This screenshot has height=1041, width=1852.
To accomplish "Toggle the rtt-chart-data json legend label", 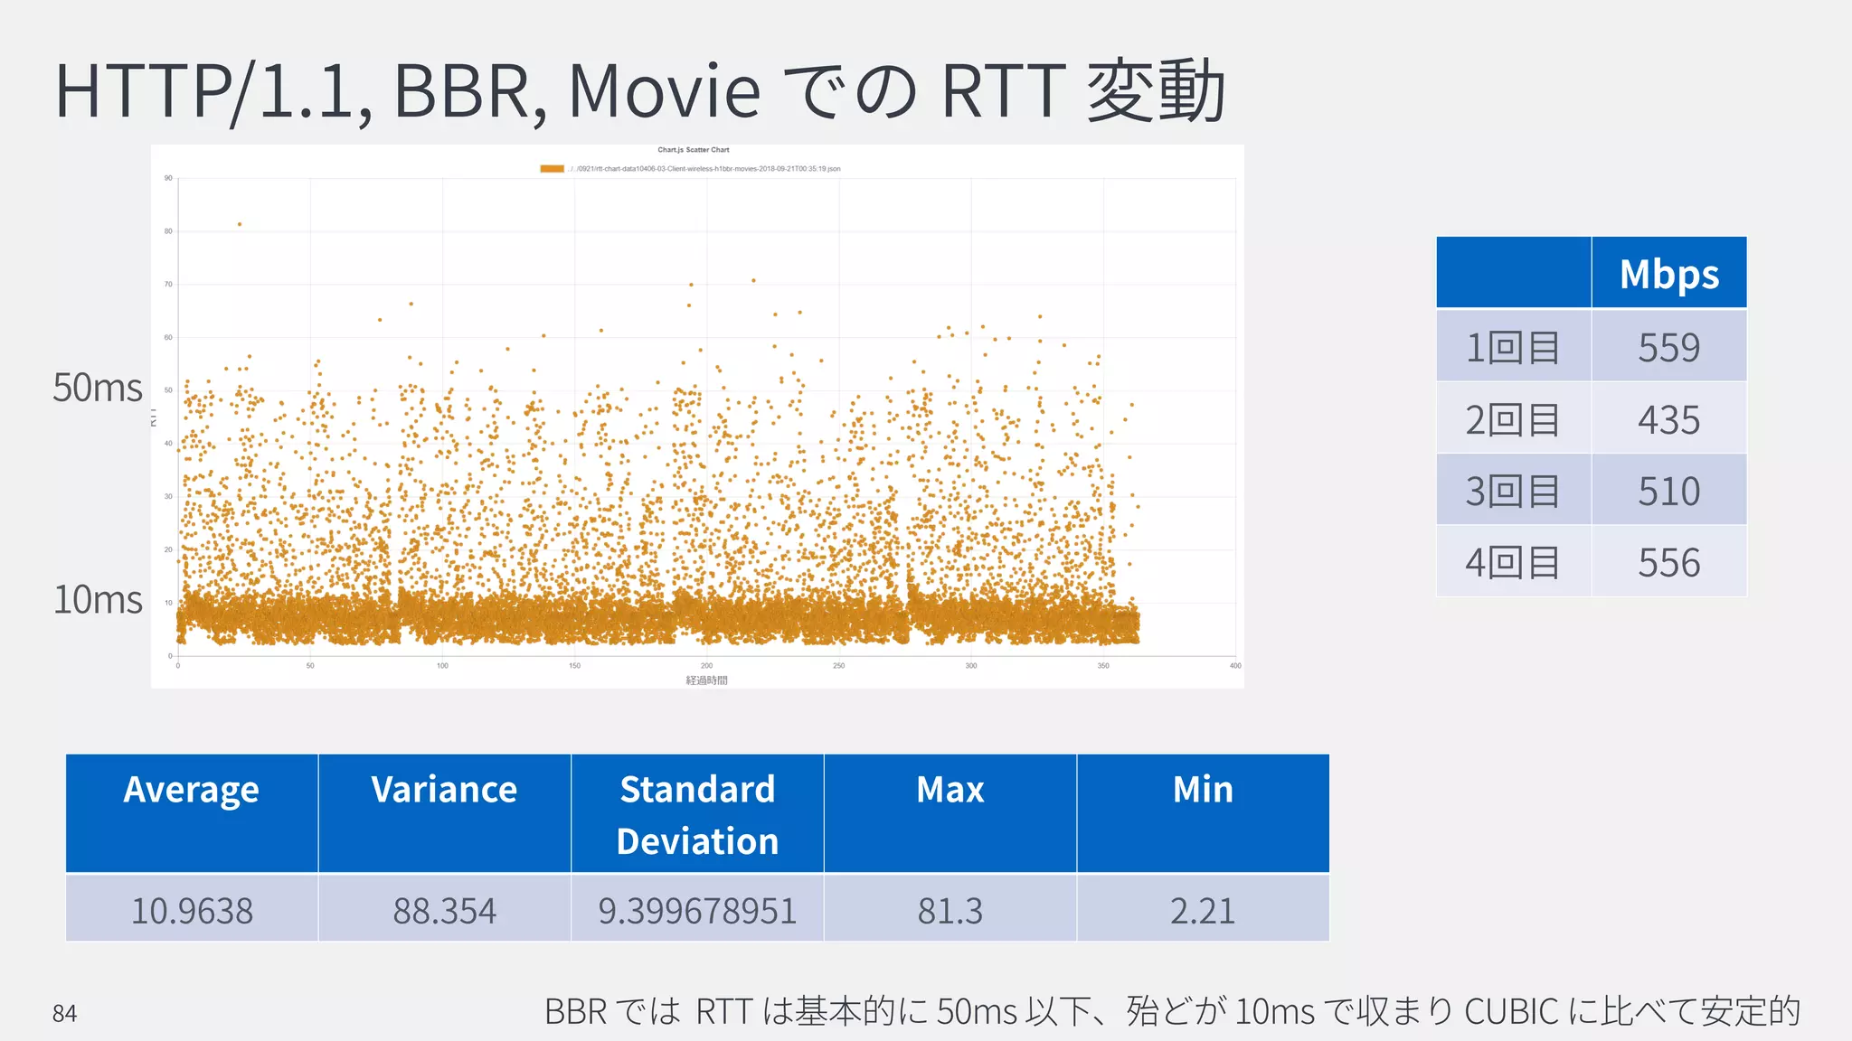I will point(704,169).
